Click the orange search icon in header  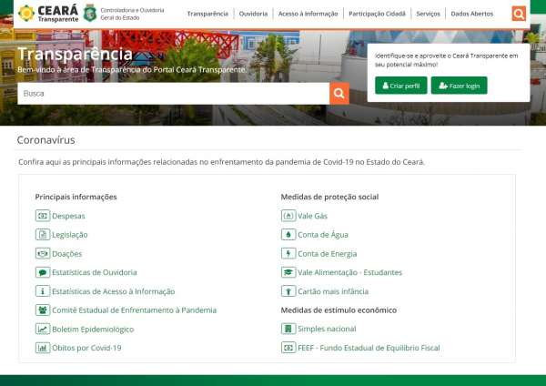click(x=519, y=14)
